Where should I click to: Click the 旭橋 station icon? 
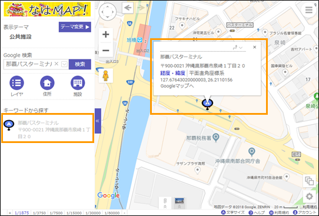pyautogui.click(x=139, y=40)
